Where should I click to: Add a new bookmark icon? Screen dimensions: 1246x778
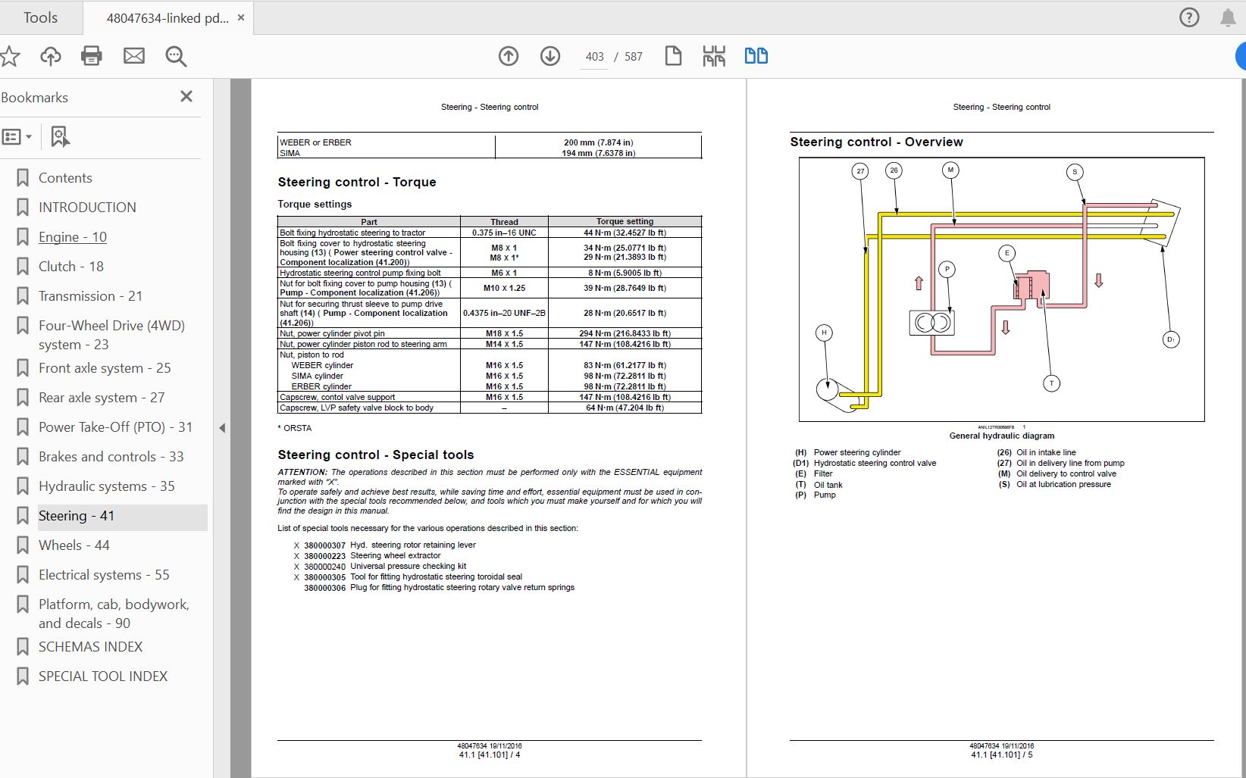(x=60, y=137)
